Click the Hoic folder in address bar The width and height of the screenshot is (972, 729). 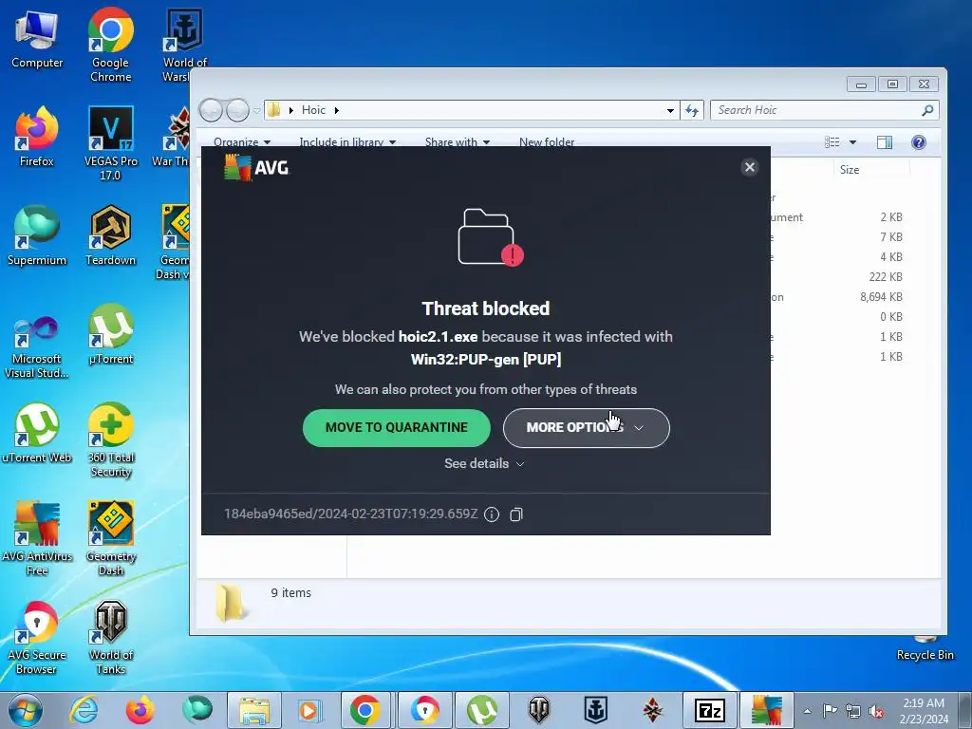313,110
